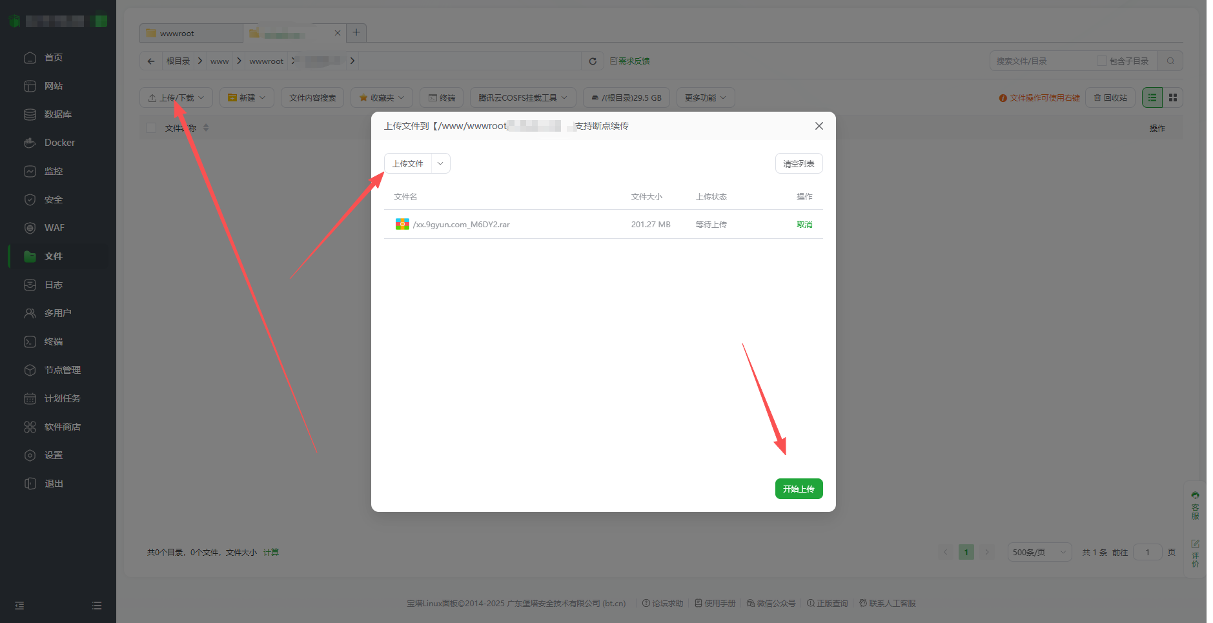
Task: Click the search files input field
Action: pyautogui.click(x=1041, y=61)
